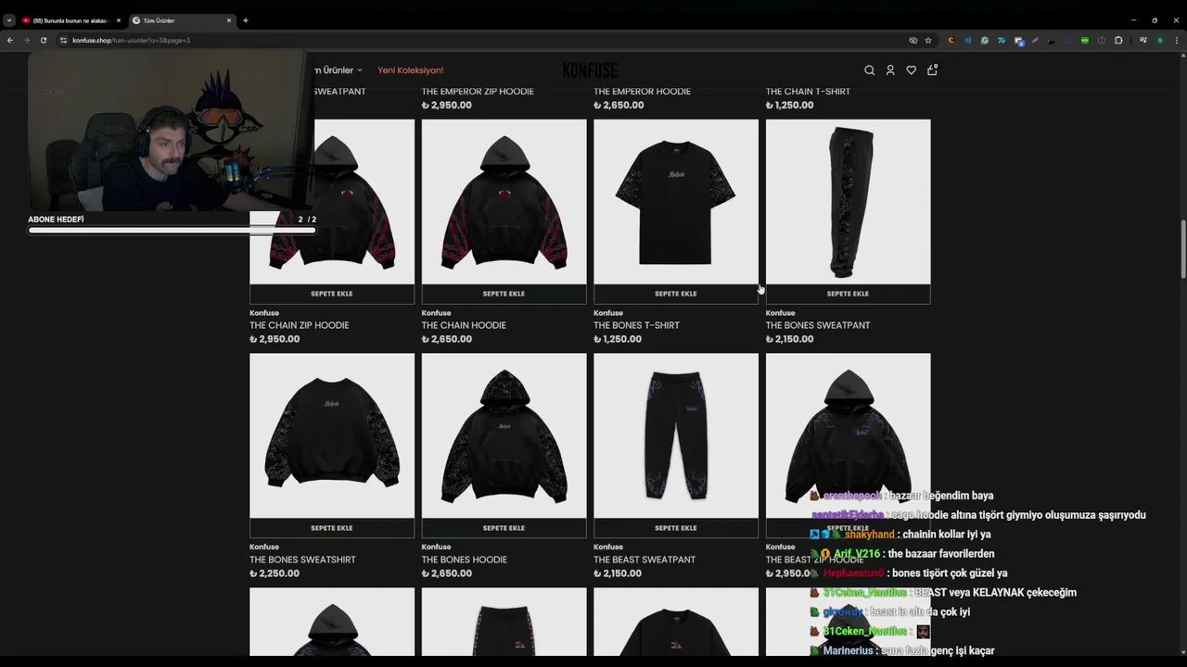Screen dimensions: 1187x667
Task: Click the green G Grammarly-style extension
Action: (985, 40)
